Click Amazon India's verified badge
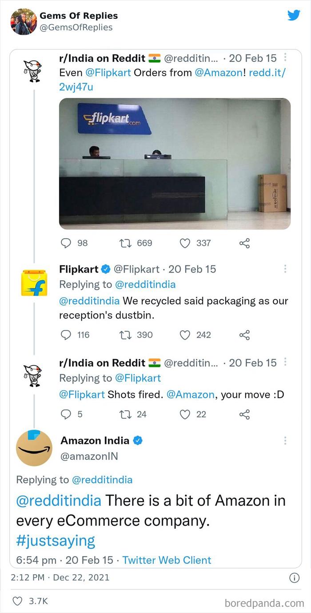This screenshot has width=311, height=613. click(138, 441)
